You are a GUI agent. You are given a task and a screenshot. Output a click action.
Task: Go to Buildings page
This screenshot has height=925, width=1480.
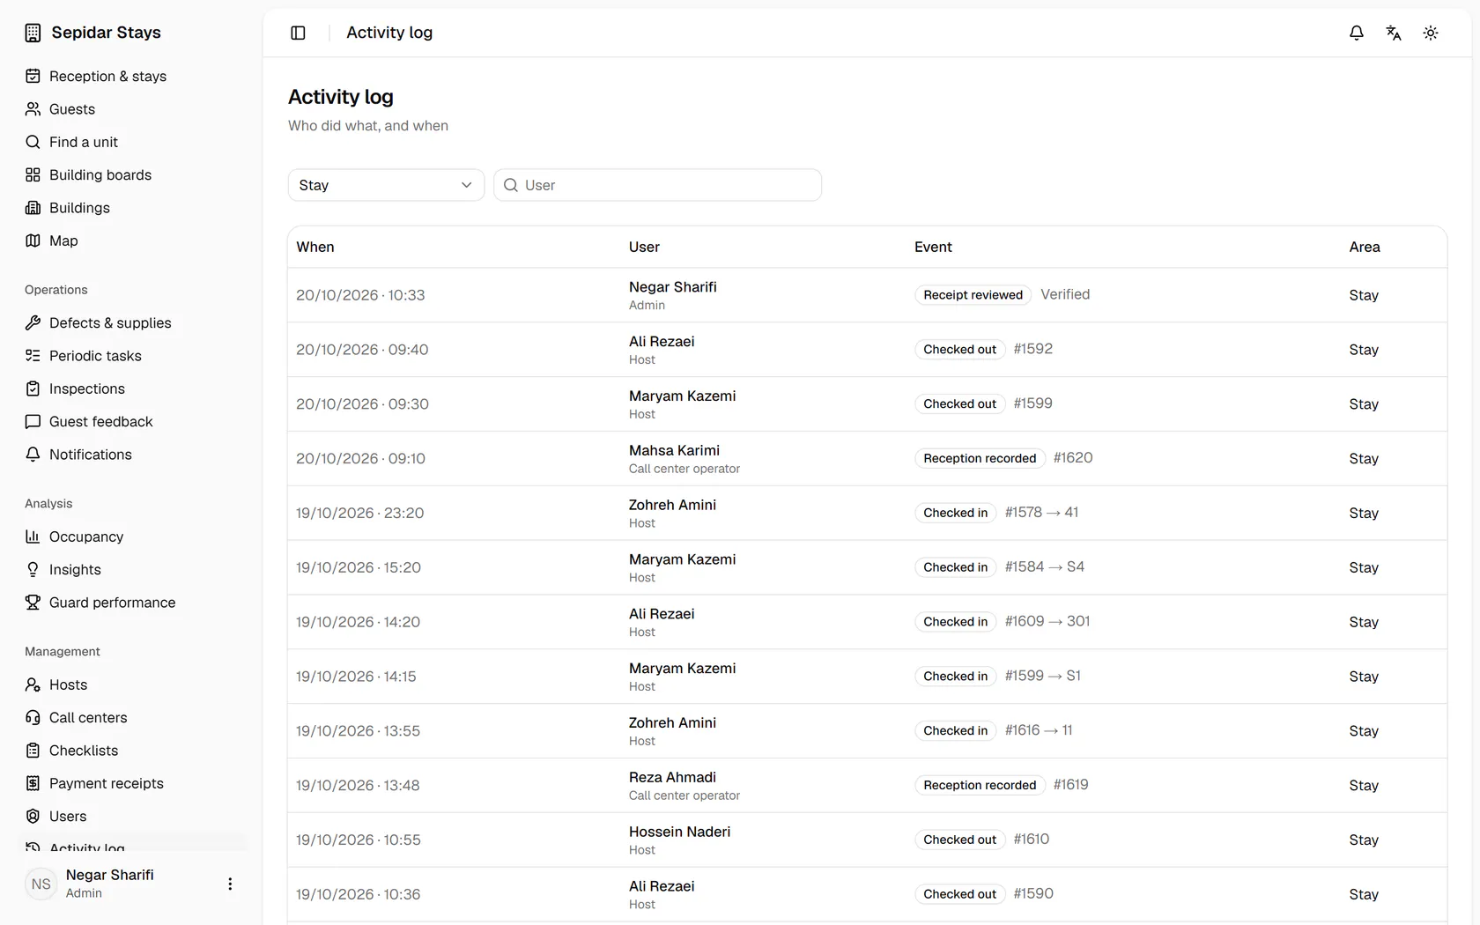pyautogui.click(x=131, y=208)
